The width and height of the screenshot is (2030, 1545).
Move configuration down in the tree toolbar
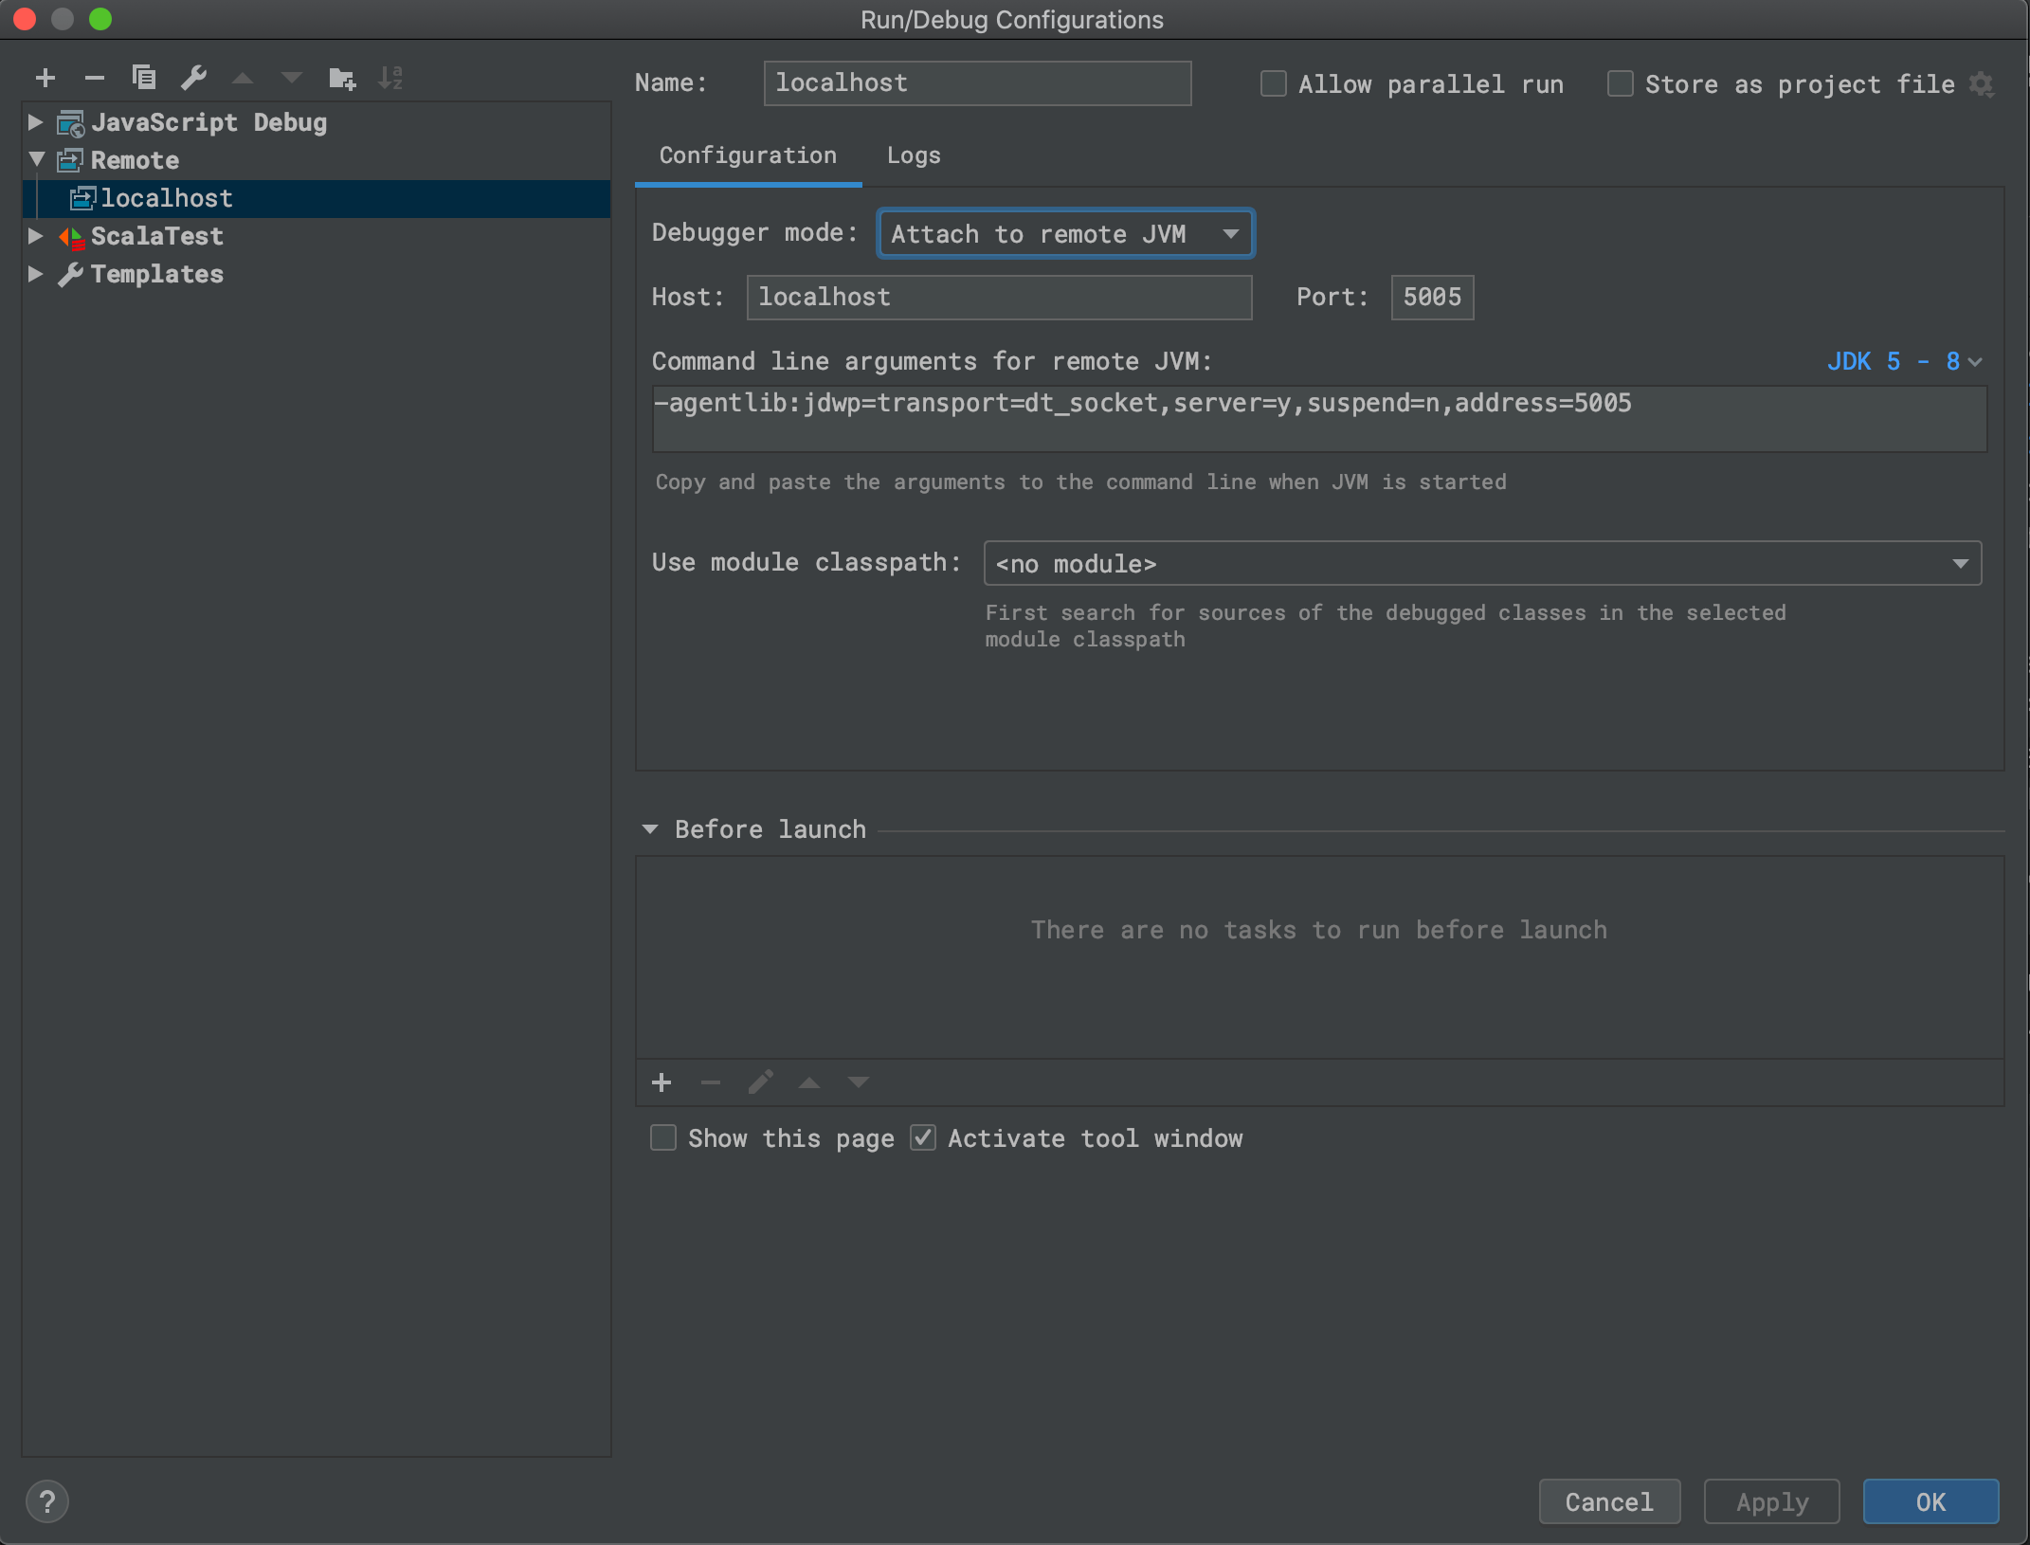point(292,78)
